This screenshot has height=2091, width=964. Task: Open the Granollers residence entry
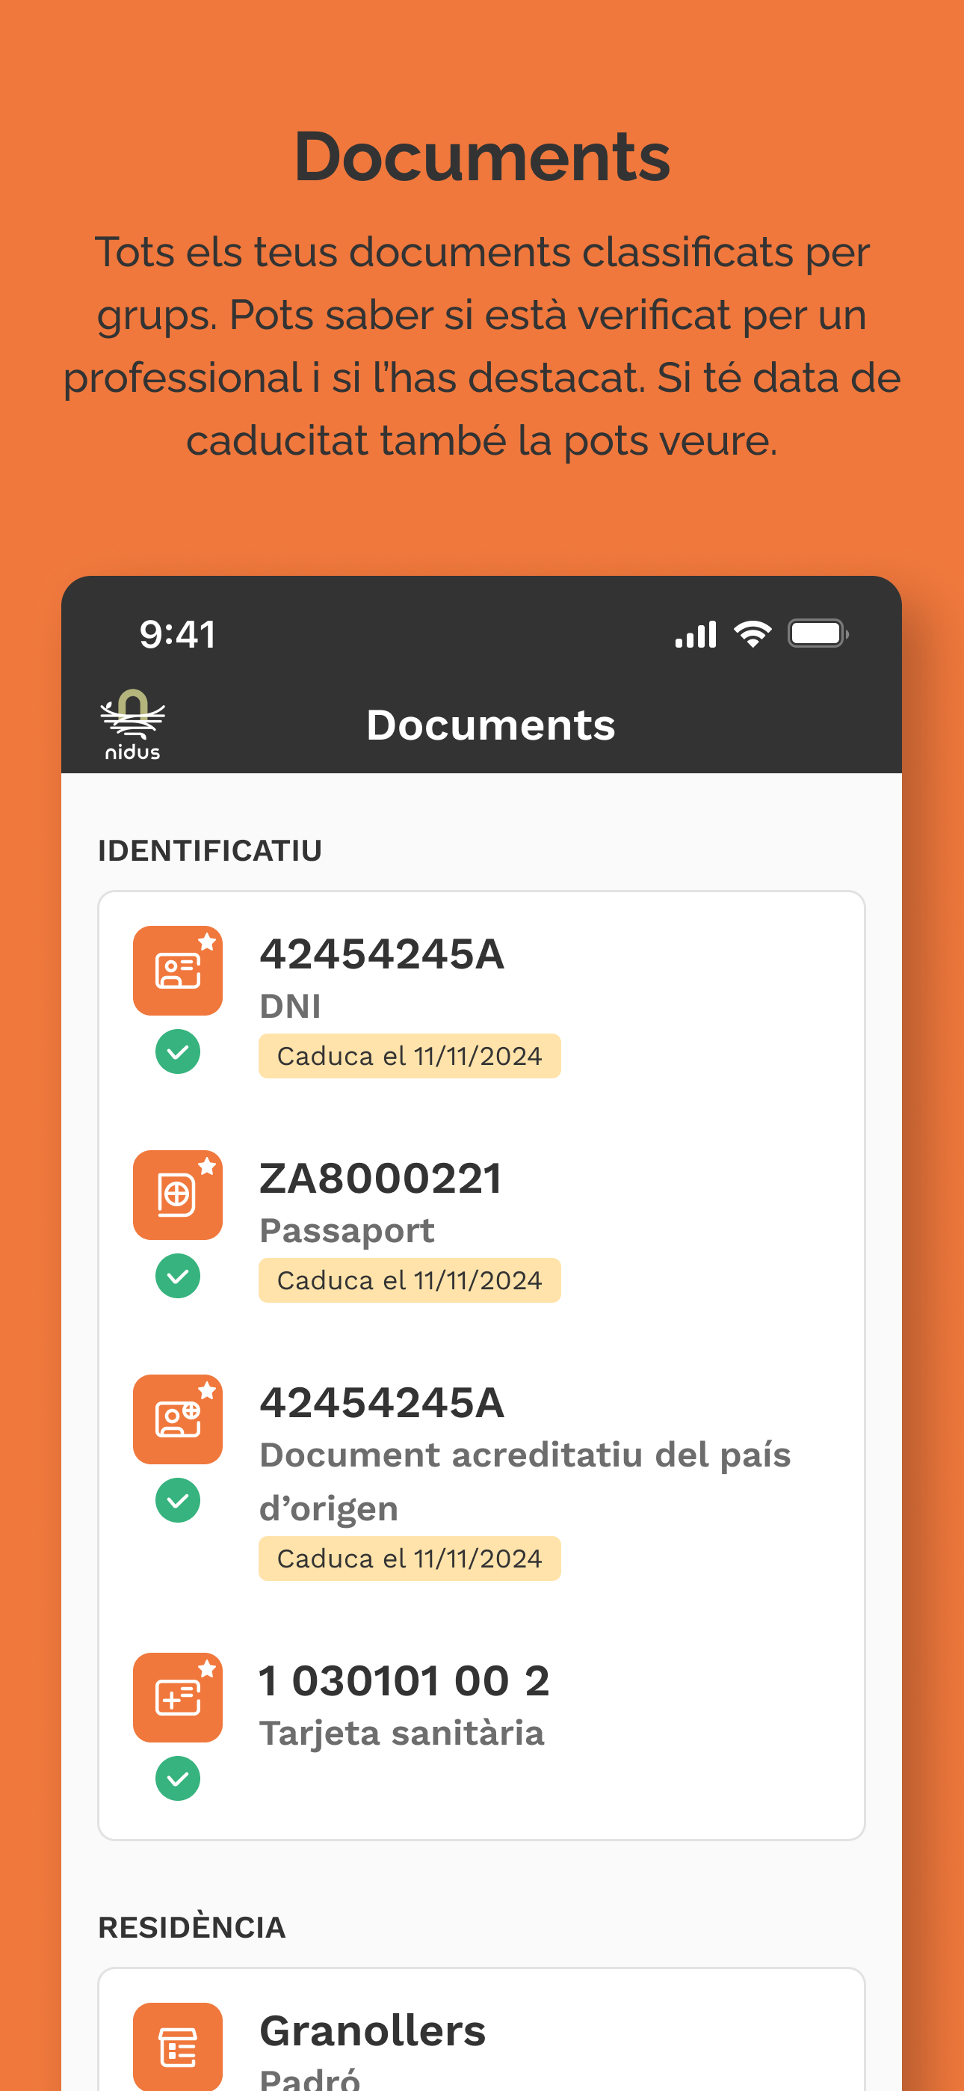tap(372, 2031)
